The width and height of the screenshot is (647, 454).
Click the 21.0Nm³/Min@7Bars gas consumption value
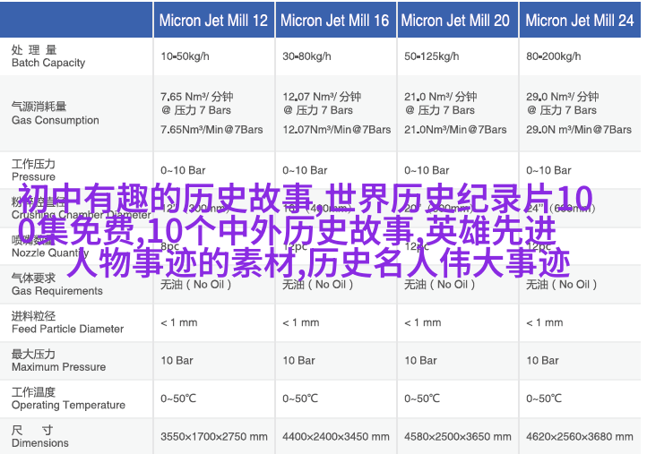coord(455,130)
